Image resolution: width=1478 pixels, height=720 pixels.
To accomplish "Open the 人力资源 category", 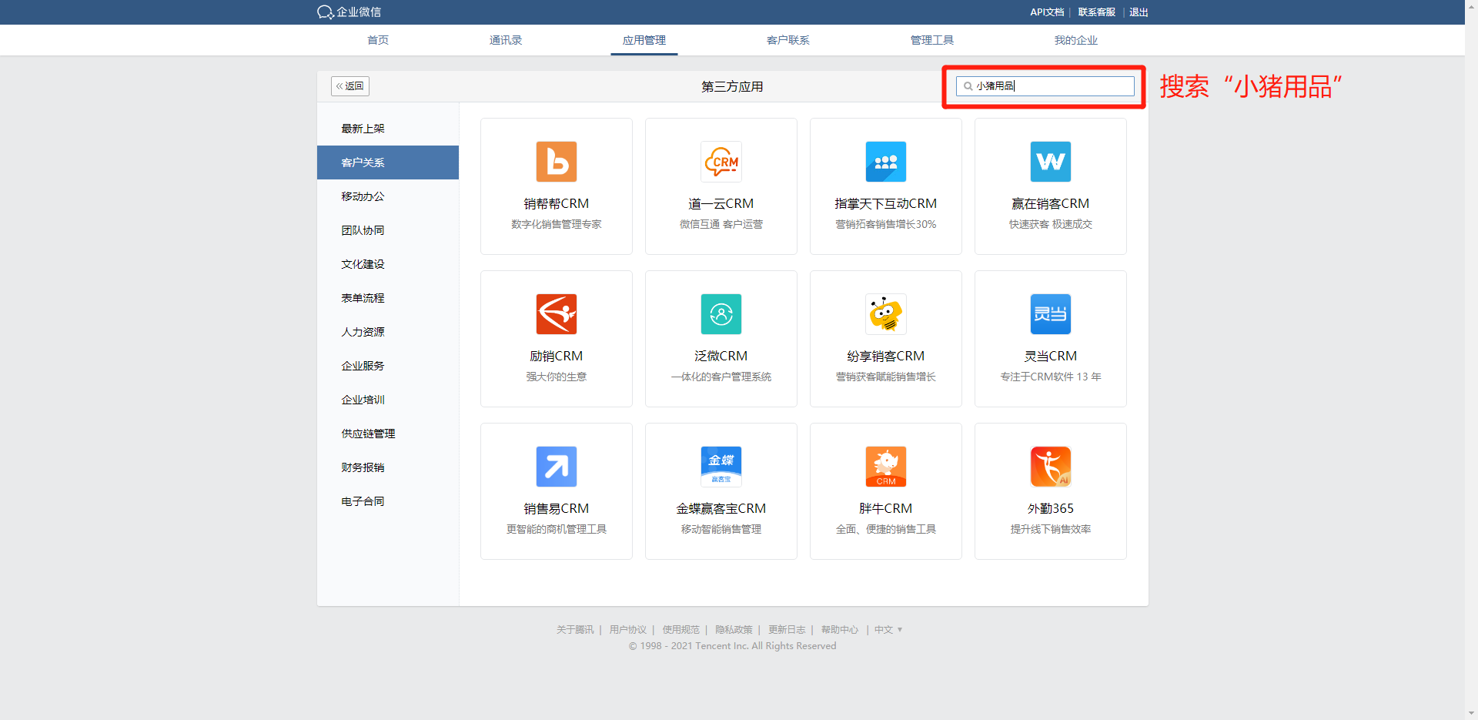I will tap(388, 332).
